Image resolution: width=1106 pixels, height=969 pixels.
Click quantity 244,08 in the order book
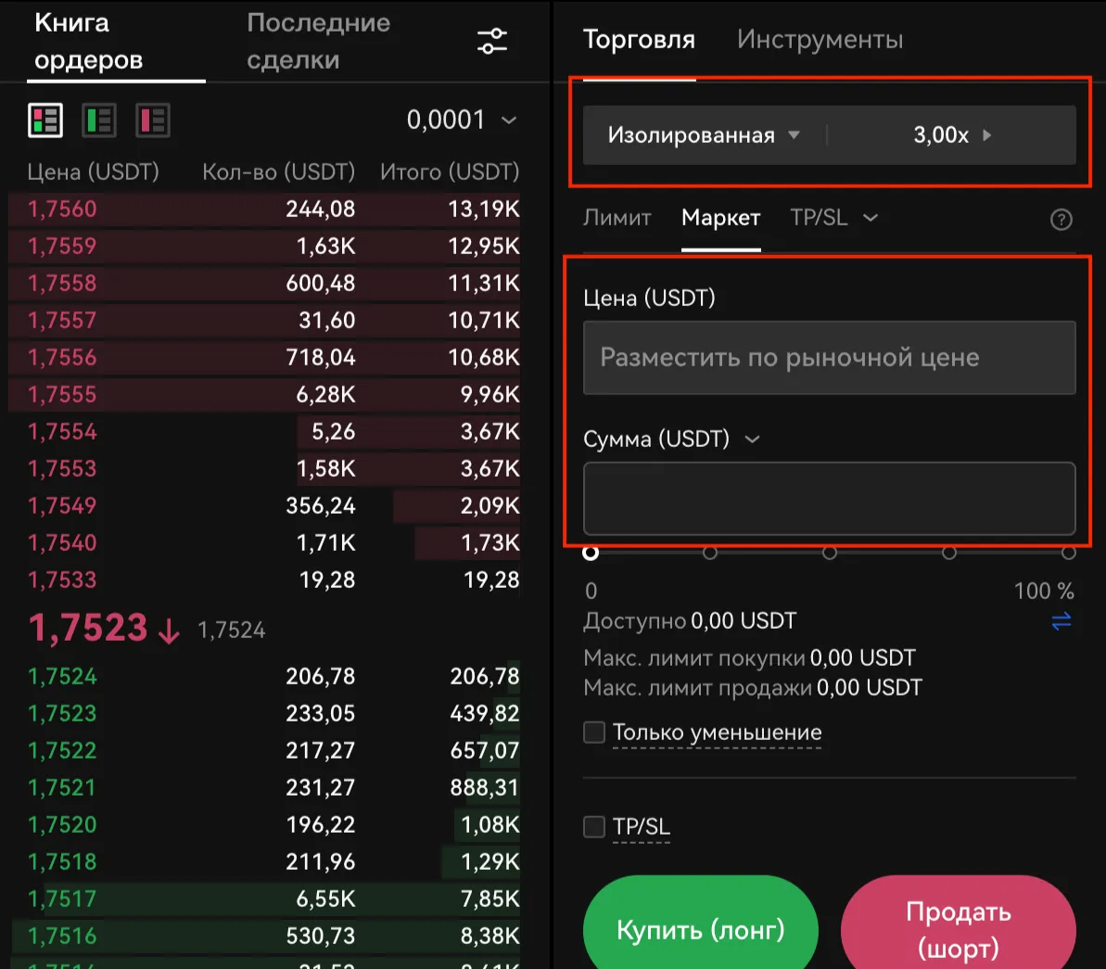pyautogui.click(x=320, y=209)
